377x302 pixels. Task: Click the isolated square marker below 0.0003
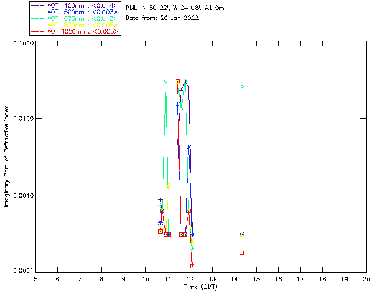tap(242, 252)
